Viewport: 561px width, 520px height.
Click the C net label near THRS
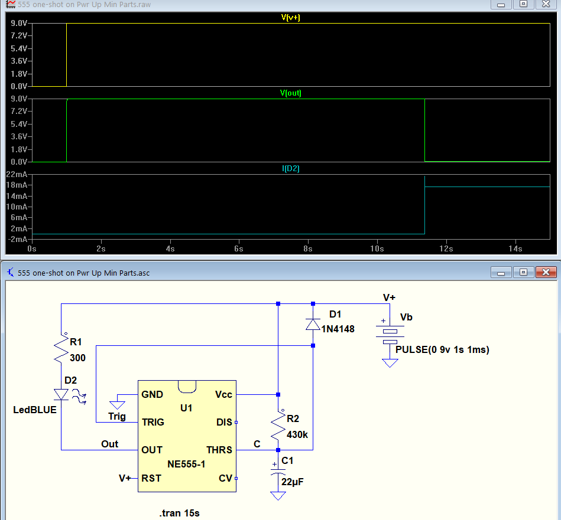coord(257,444)
